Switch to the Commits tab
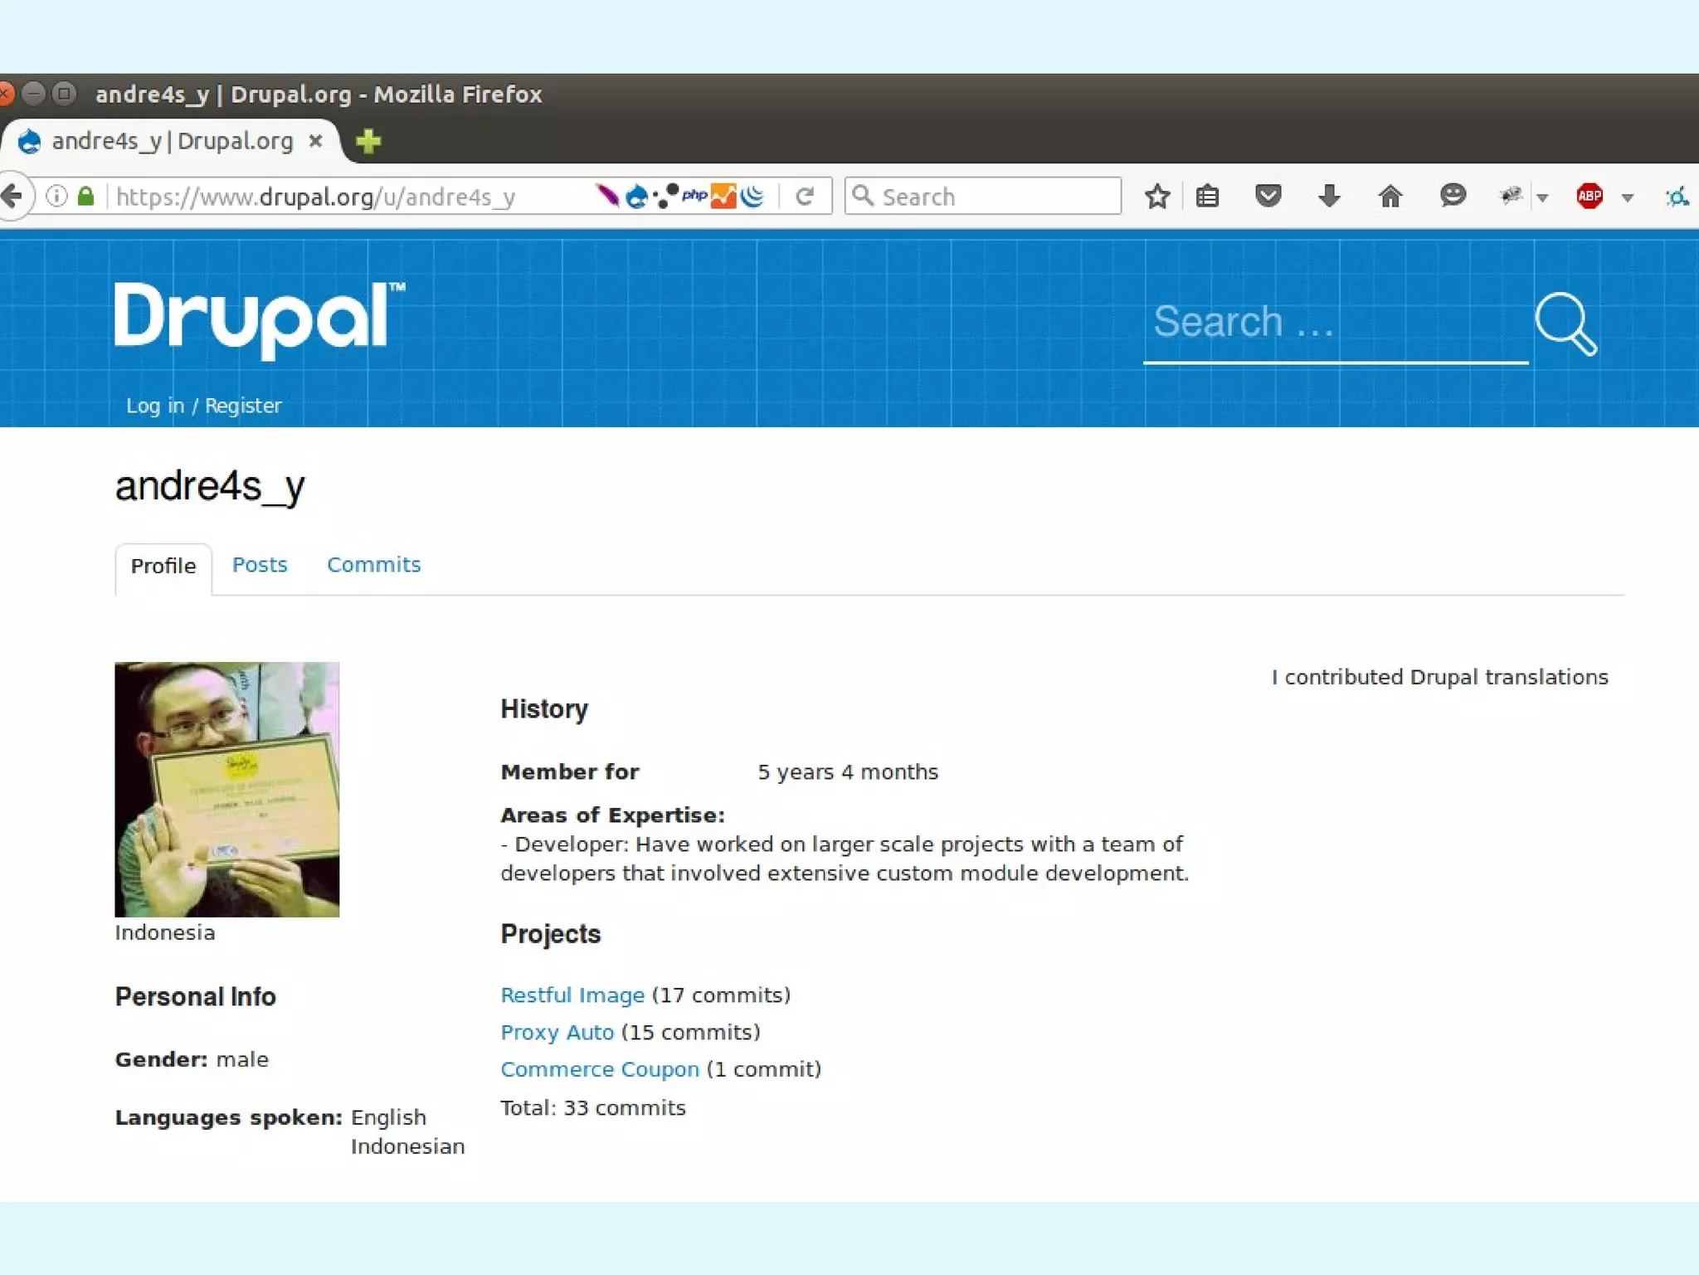 tap(373, 565)
